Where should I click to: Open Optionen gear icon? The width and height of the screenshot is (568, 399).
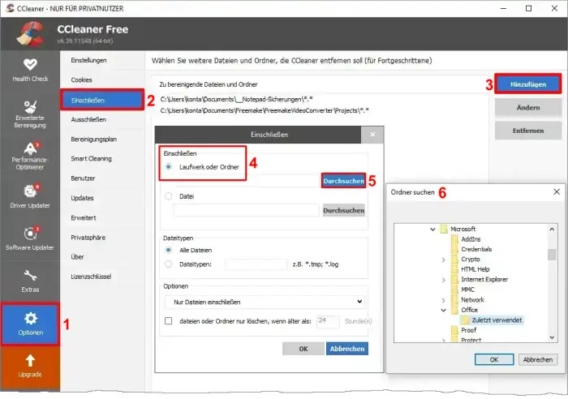pos(31,318)
